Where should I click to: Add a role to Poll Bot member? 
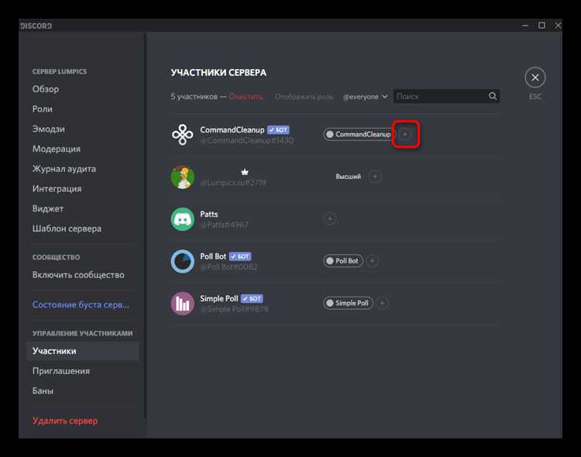(x=372, y=261)
